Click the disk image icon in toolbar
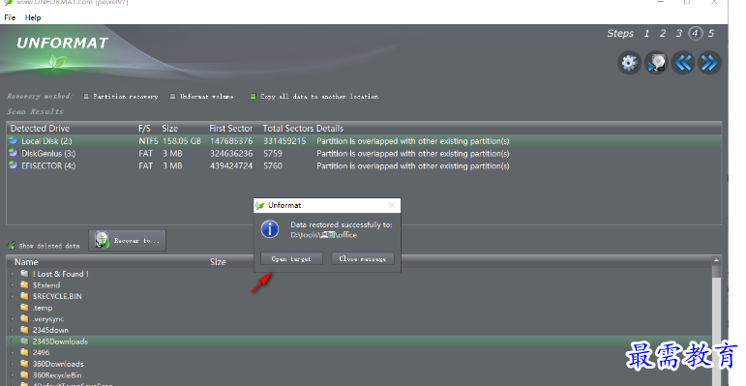 pyautogui.click(x=656, y=63)
